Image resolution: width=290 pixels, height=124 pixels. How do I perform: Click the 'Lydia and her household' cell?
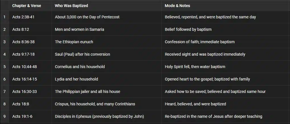[x=76, y=79]
